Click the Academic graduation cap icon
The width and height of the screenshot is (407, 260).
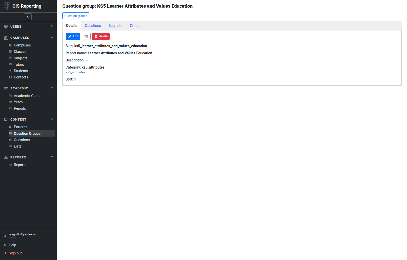point(6,88)
